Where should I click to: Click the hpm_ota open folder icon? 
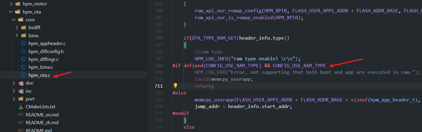18,12
